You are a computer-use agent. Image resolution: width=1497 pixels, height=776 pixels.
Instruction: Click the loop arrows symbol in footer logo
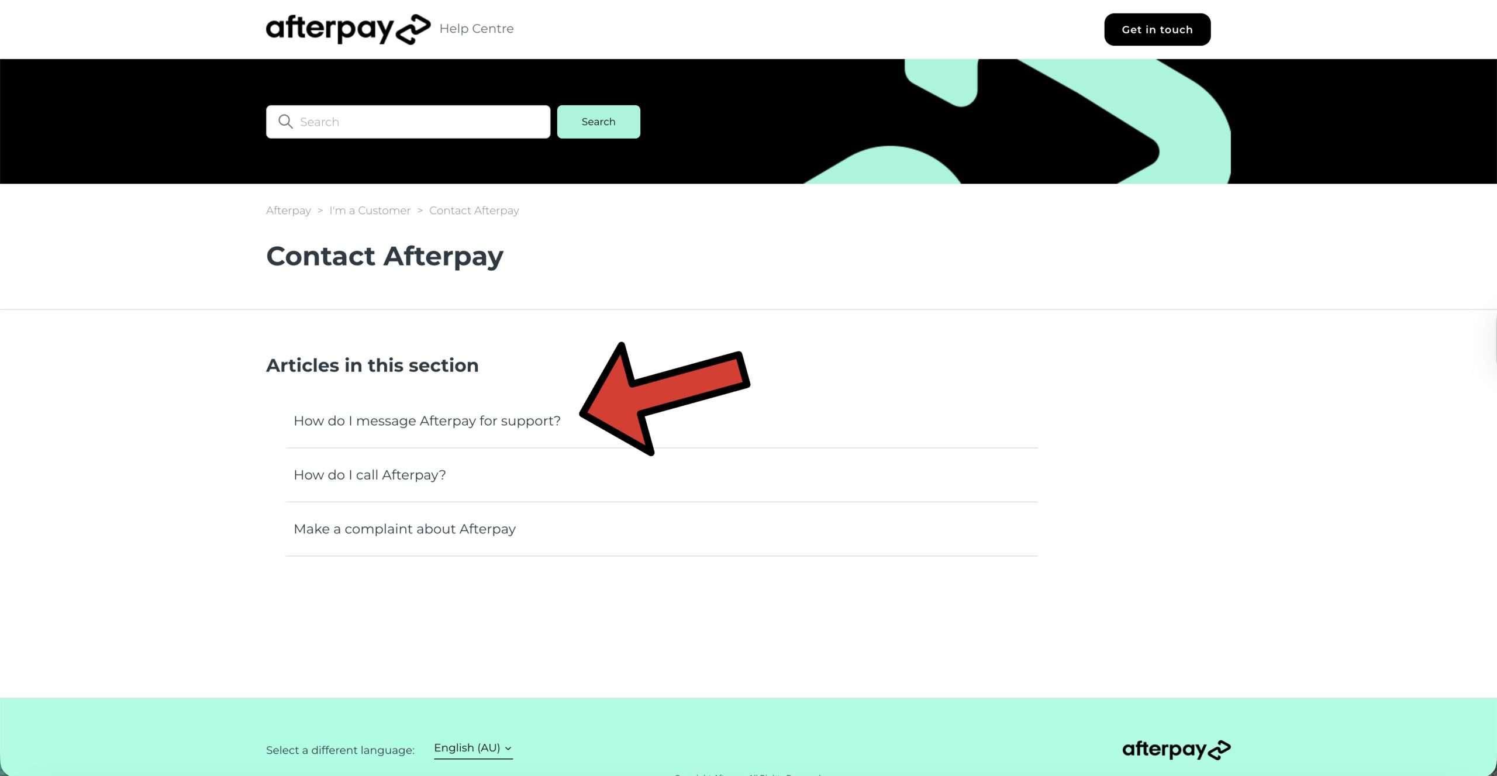click(1219, 750)
